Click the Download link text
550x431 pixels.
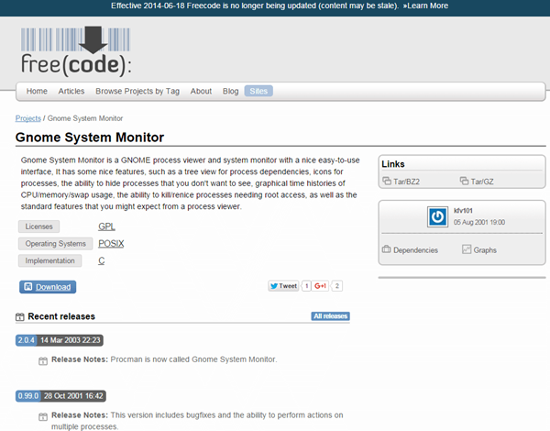point(53,287)
